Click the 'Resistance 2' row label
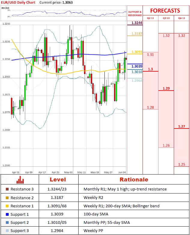 pyautogui.click(x=22, y=198)
